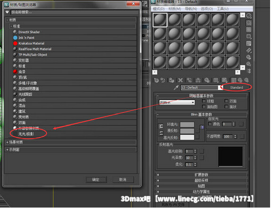Open the (B)Blinn shader dropdown

click(177, 103)
